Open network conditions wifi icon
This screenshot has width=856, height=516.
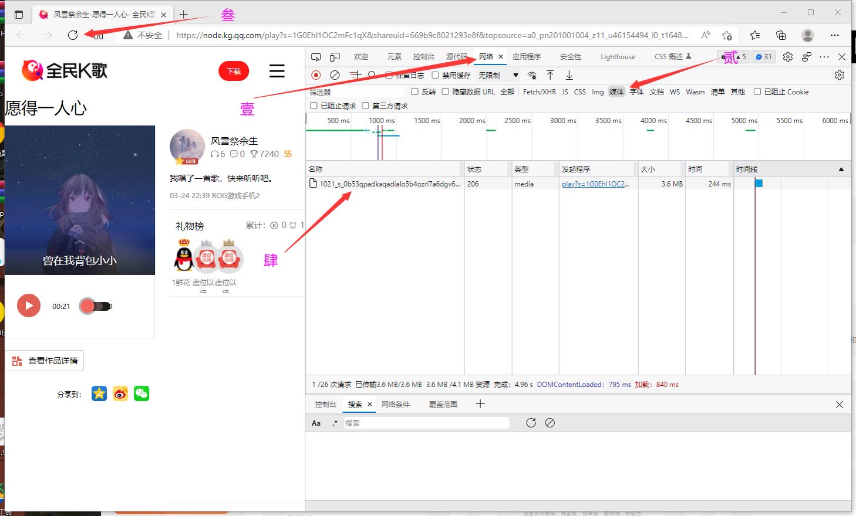(532, 75)
